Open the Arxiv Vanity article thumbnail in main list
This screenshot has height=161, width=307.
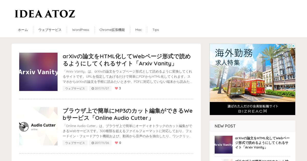[38, 72]
